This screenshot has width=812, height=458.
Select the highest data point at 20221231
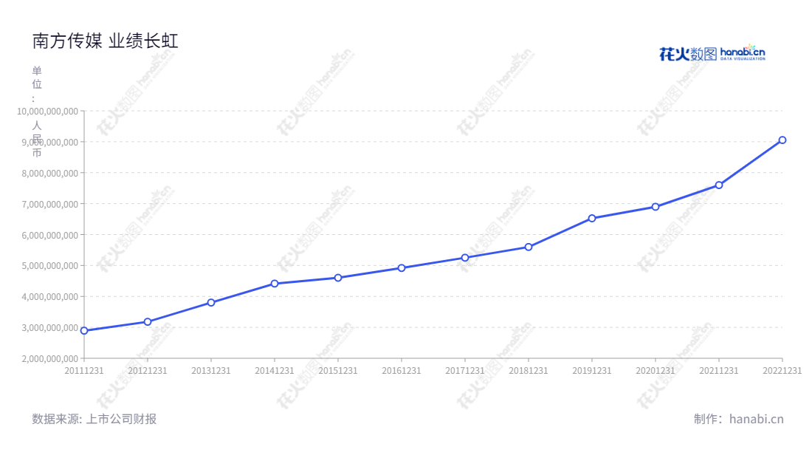(x=782, y=140)
